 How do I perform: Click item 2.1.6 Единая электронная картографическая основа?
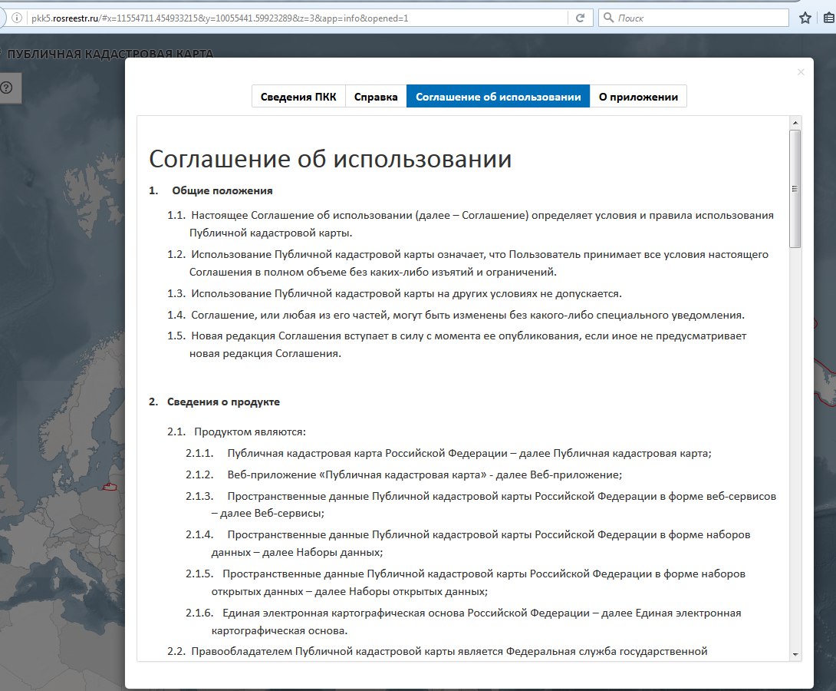463,622
